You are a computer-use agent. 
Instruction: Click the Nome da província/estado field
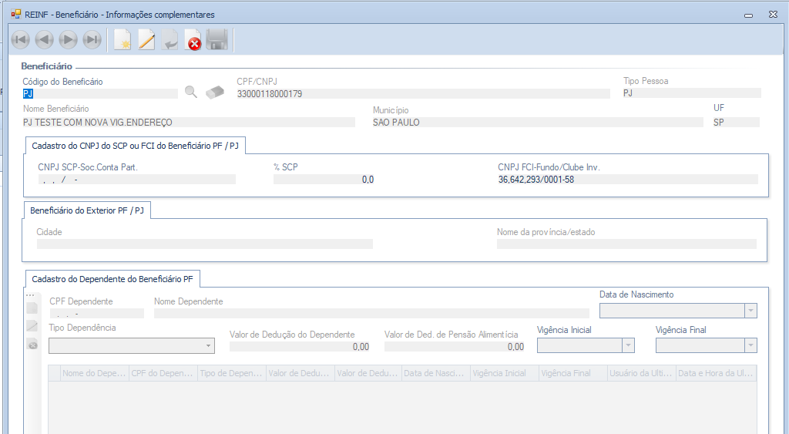pos(626,244)
